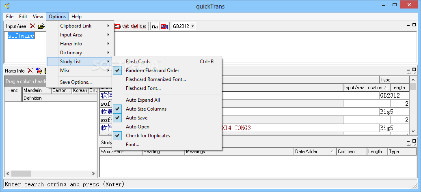Click the quickTrans app icon in title bar
Image resolution: width=421 pixels, height=192 pixels.
click(x=8, y=5)
